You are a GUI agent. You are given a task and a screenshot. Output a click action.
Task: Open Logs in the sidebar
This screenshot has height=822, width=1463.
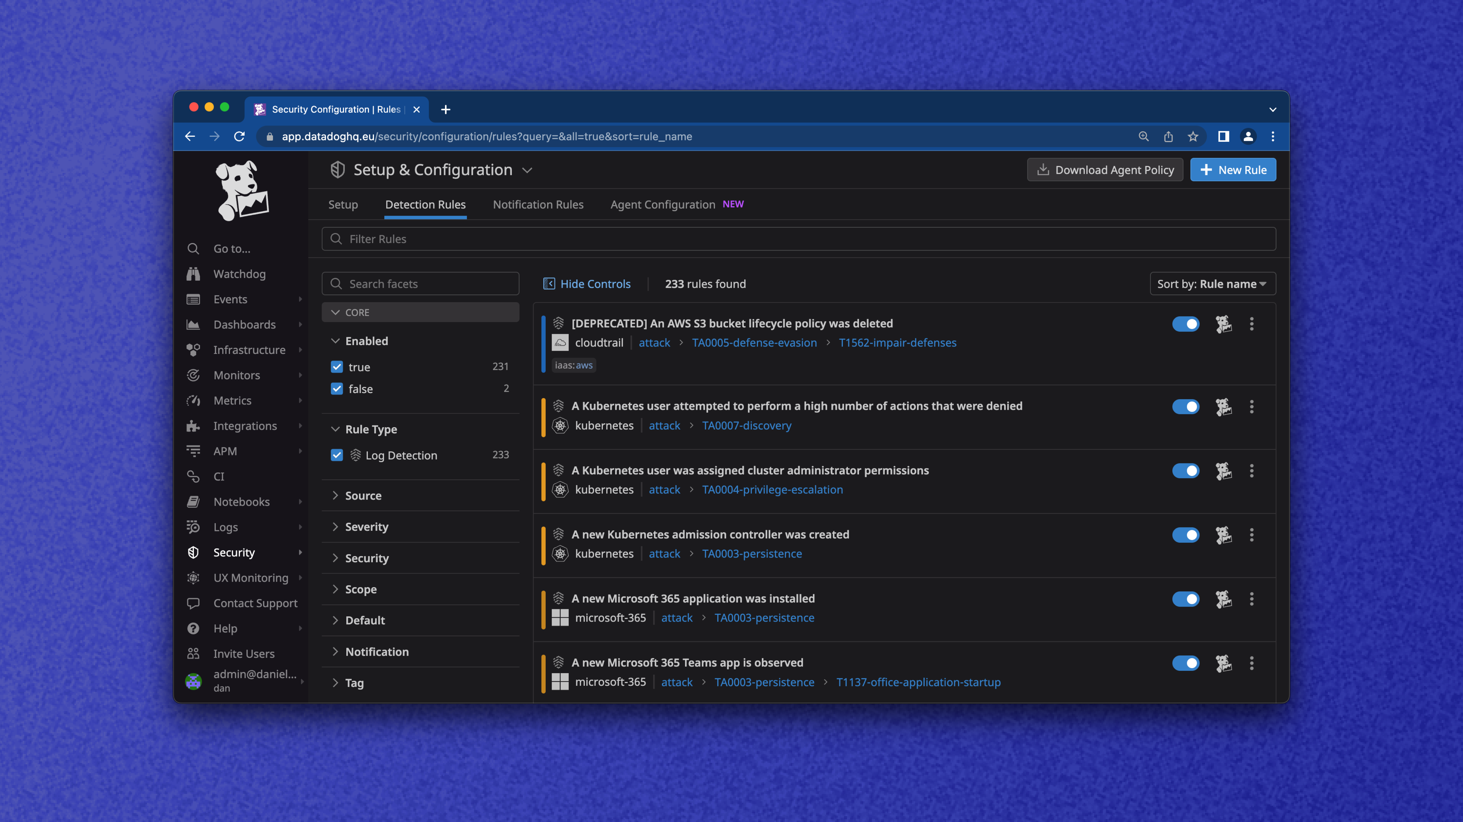pyautogui.click(x=226, y=527)
